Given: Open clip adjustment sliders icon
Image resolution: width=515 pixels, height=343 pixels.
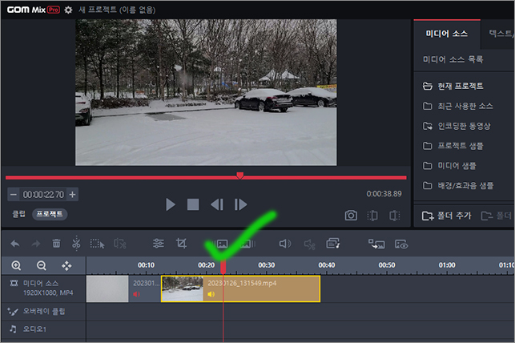Looking at the screenshot, I should click(x=159, y=244).
